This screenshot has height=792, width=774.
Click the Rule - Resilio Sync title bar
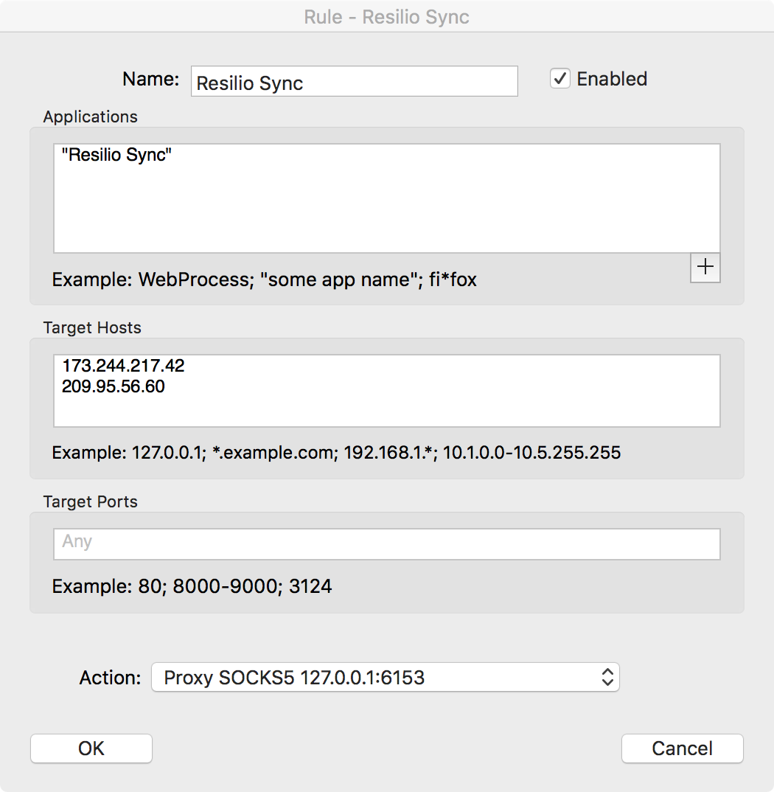click(387, 17)
